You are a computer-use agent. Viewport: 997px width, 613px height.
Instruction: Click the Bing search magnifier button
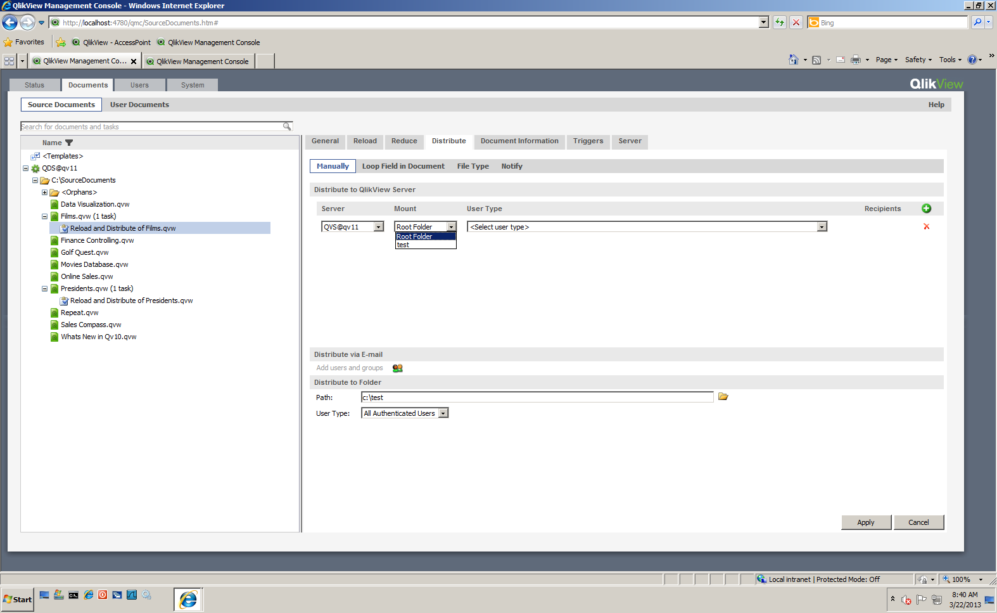(x=978, y=22)
